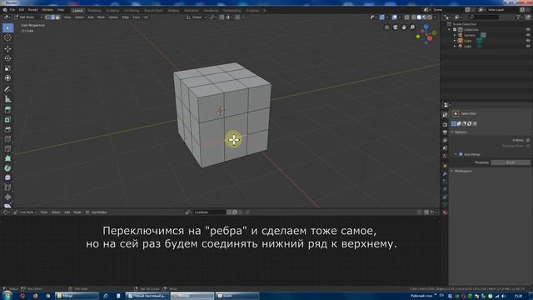Select the Transform tool
This screenshot has height=300, width=533.
point(7,77)
